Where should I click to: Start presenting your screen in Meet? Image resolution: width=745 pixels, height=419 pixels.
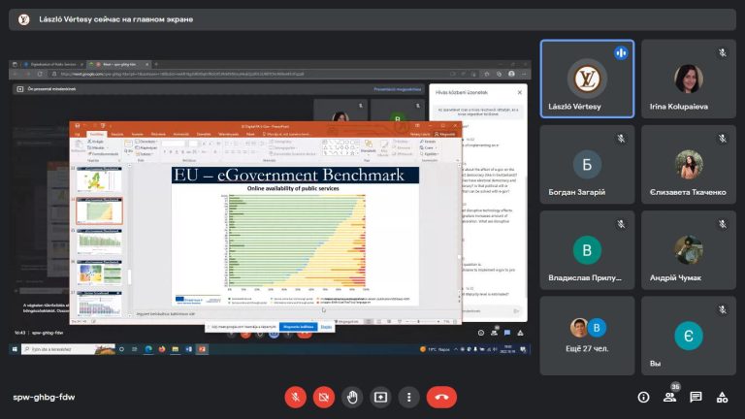point(380,397)
